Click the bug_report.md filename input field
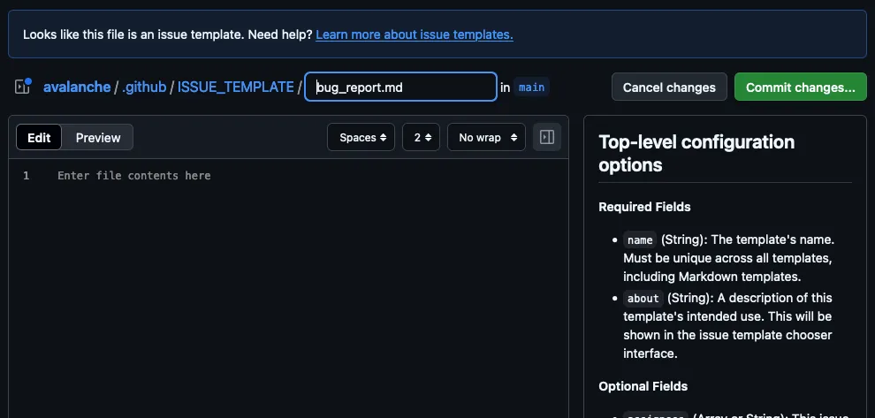 [x=400, y=87]
